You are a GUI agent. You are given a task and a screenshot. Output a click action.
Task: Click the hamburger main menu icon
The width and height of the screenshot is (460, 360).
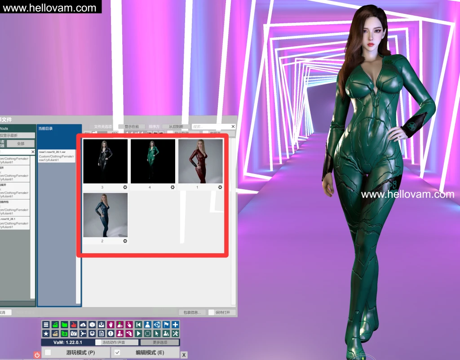(46, 325)
